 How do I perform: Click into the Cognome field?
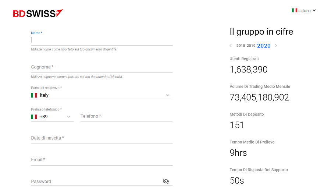coord(102,67)
